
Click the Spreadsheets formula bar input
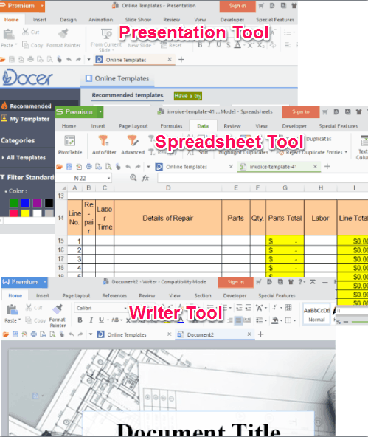[263, 178]
